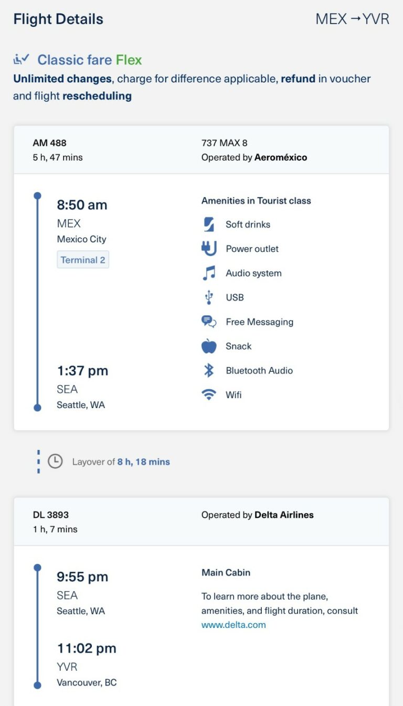Select the Free Messaging chat icon
Screen dimensions: 403x706
click(x=208, y=322)
